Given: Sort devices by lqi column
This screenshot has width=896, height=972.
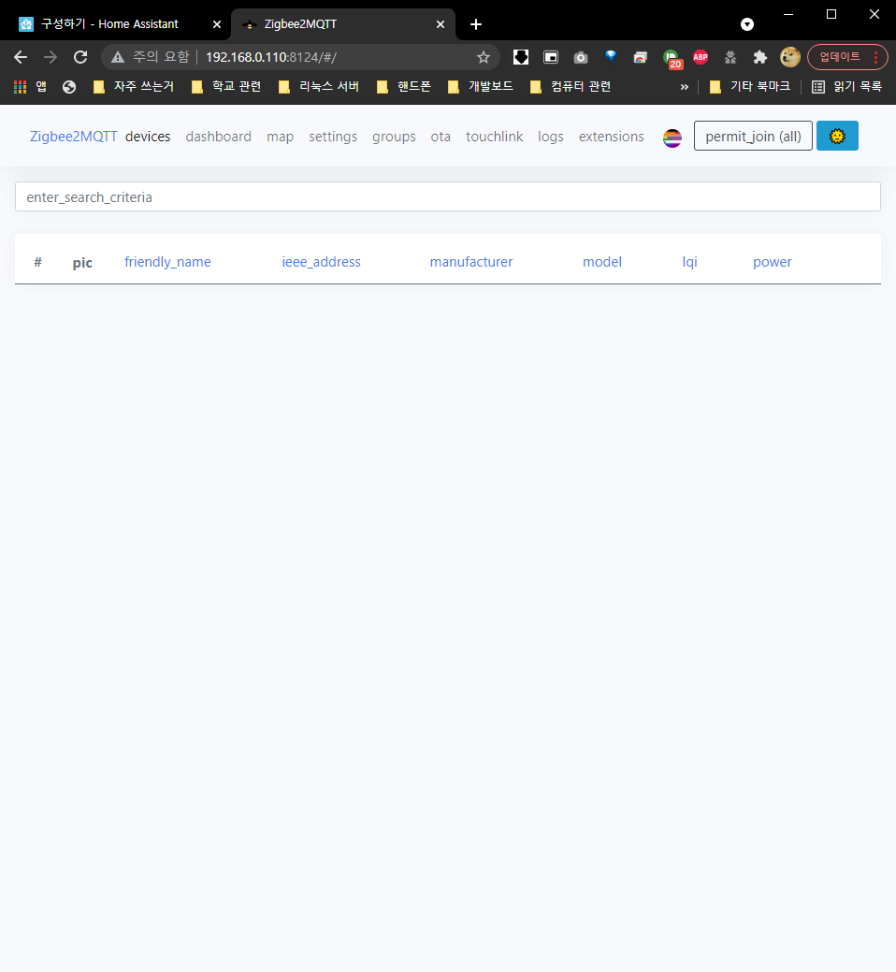Looking at the screenshot, I should click(x=689, y=262).
